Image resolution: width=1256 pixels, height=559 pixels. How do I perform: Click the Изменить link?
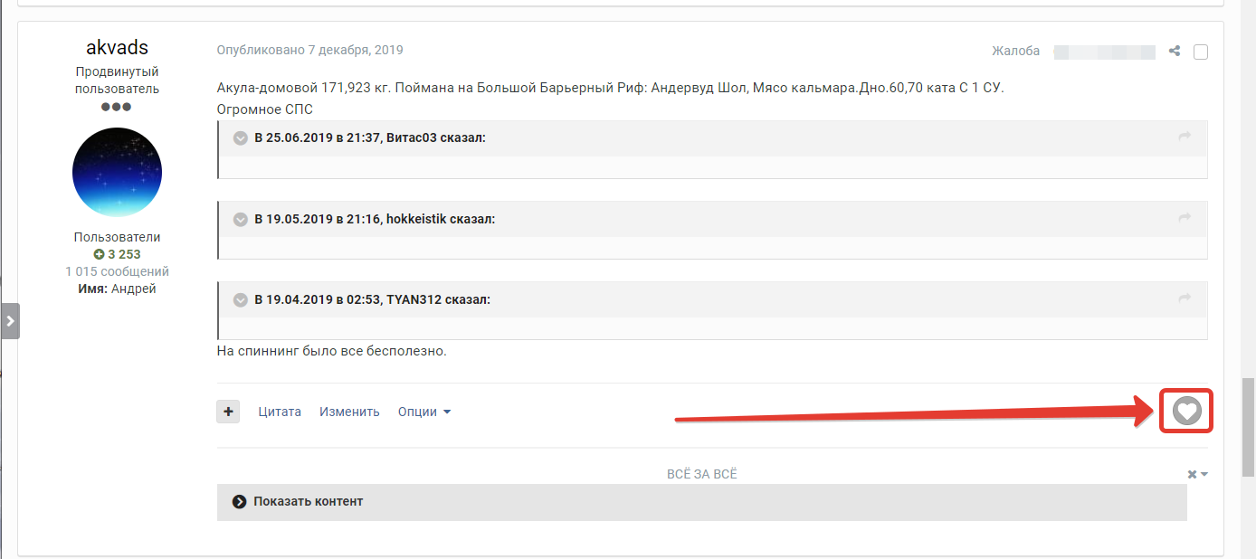pyautogui.click(x=349, y=412)
